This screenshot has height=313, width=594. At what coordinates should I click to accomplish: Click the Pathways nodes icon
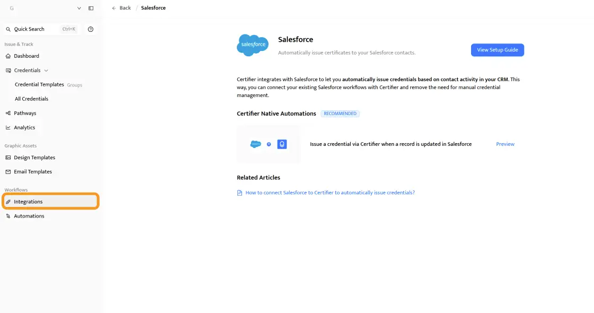(x=8, y=113)
